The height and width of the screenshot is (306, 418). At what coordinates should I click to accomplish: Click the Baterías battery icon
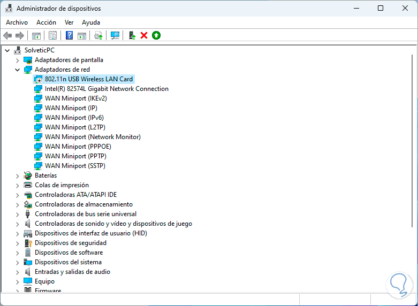click(28, 175)
